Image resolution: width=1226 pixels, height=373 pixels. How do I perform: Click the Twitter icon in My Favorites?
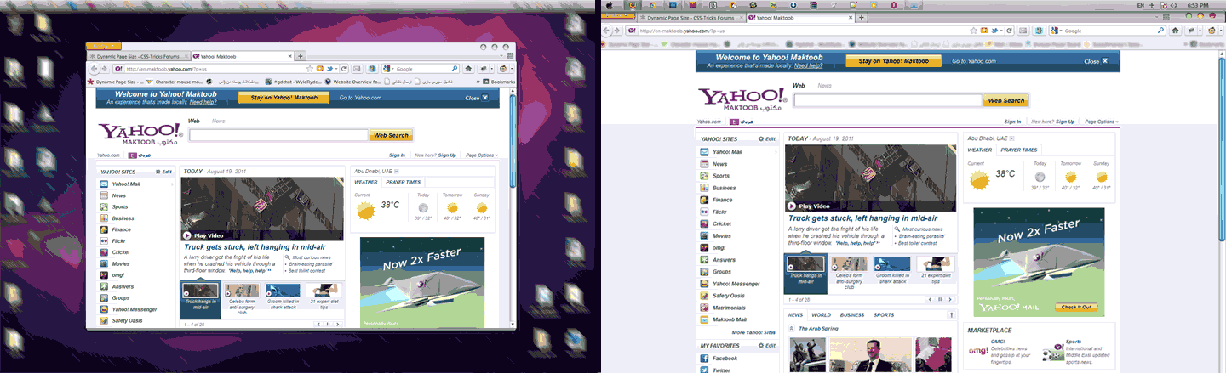(704, 370)
